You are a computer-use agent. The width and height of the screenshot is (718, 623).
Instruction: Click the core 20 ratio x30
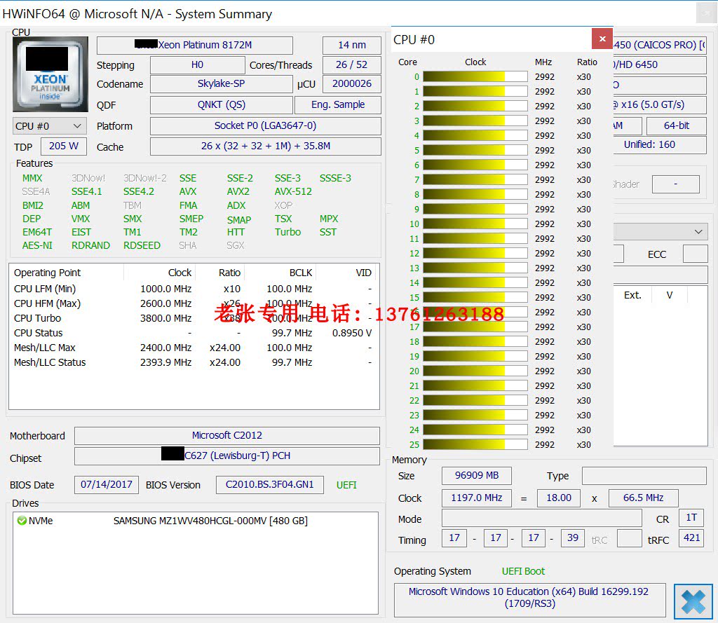coord(584,371)
